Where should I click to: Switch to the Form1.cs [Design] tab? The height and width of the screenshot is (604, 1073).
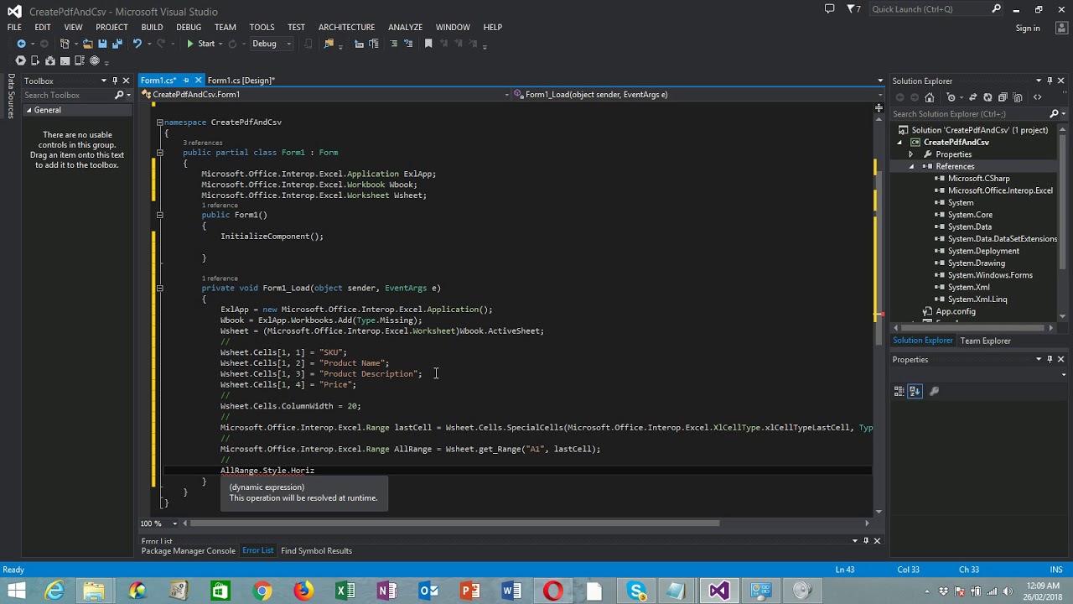(x=241, y=81)
